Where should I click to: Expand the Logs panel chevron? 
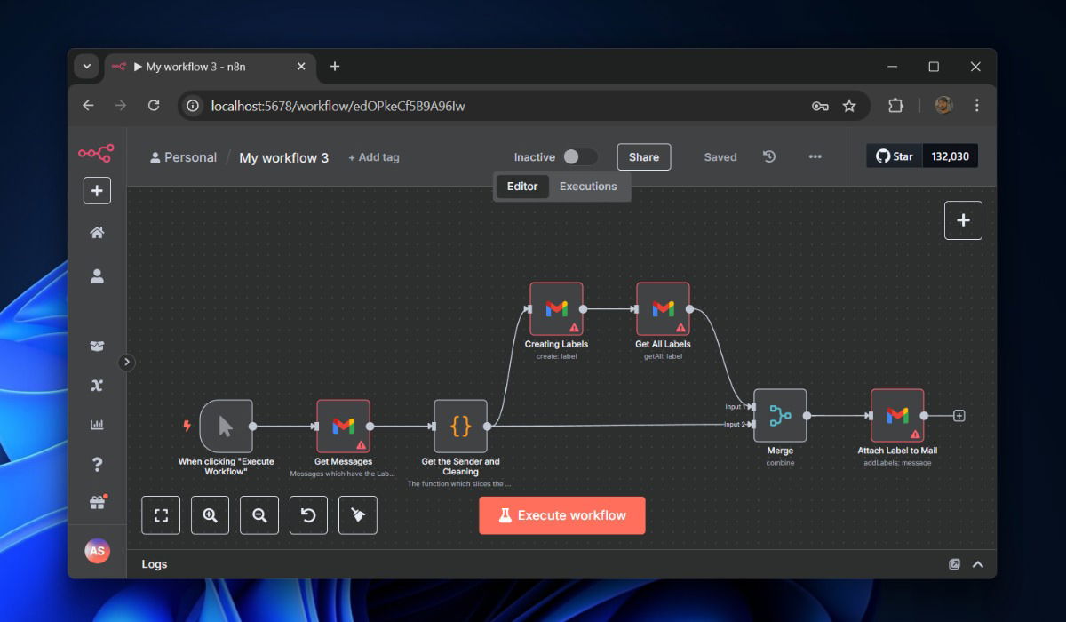click(978, 564)
